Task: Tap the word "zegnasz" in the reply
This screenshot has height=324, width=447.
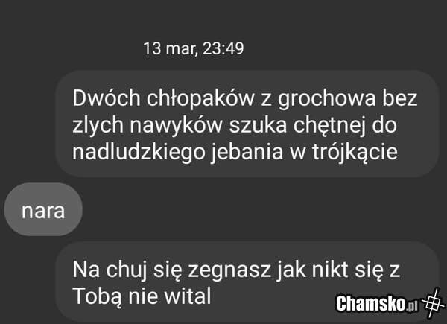Action: [x=229, y=270]
